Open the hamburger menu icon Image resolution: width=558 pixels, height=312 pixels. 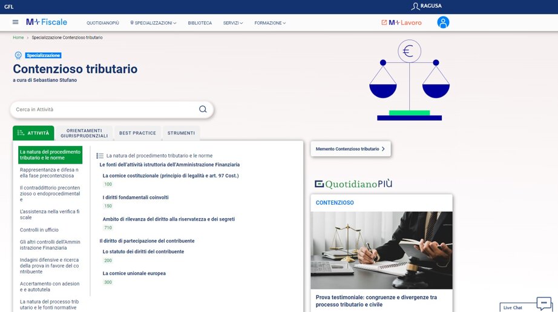point(16,22)
